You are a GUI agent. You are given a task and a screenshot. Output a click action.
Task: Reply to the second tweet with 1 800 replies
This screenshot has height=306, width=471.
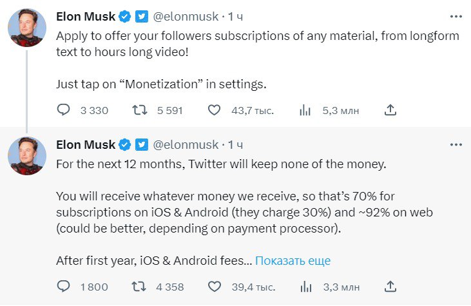[63, 287]
